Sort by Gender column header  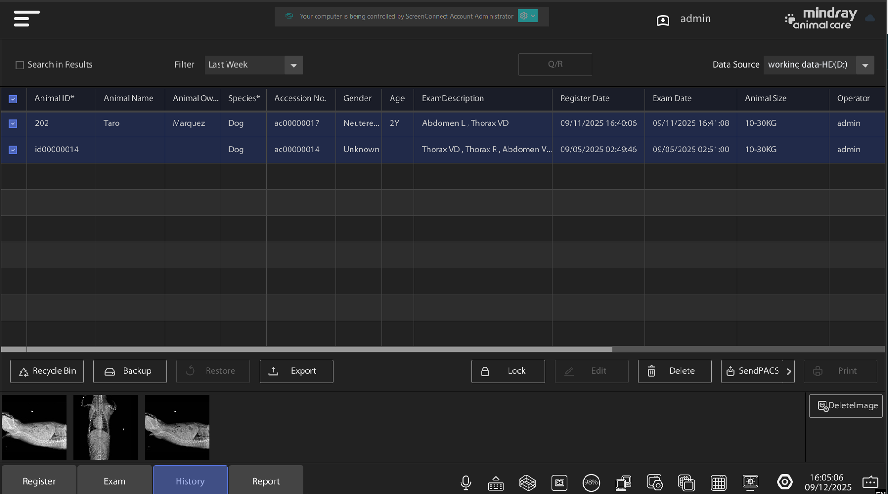(x=358, y=98)
